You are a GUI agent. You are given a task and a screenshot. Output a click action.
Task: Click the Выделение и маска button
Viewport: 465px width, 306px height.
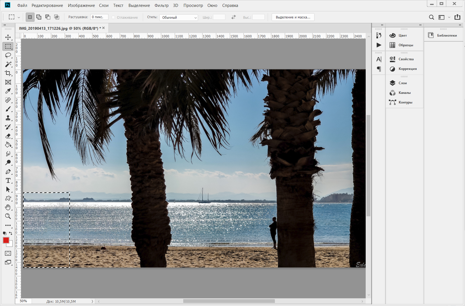point(293,17)
